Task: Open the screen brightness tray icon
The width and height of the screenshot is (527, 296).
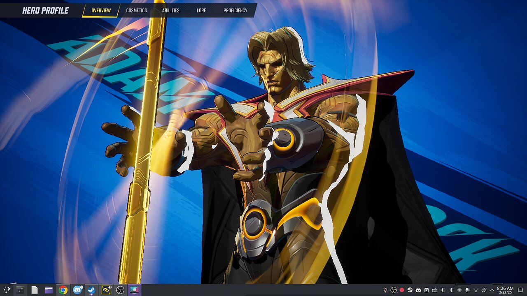Action: 459,290
